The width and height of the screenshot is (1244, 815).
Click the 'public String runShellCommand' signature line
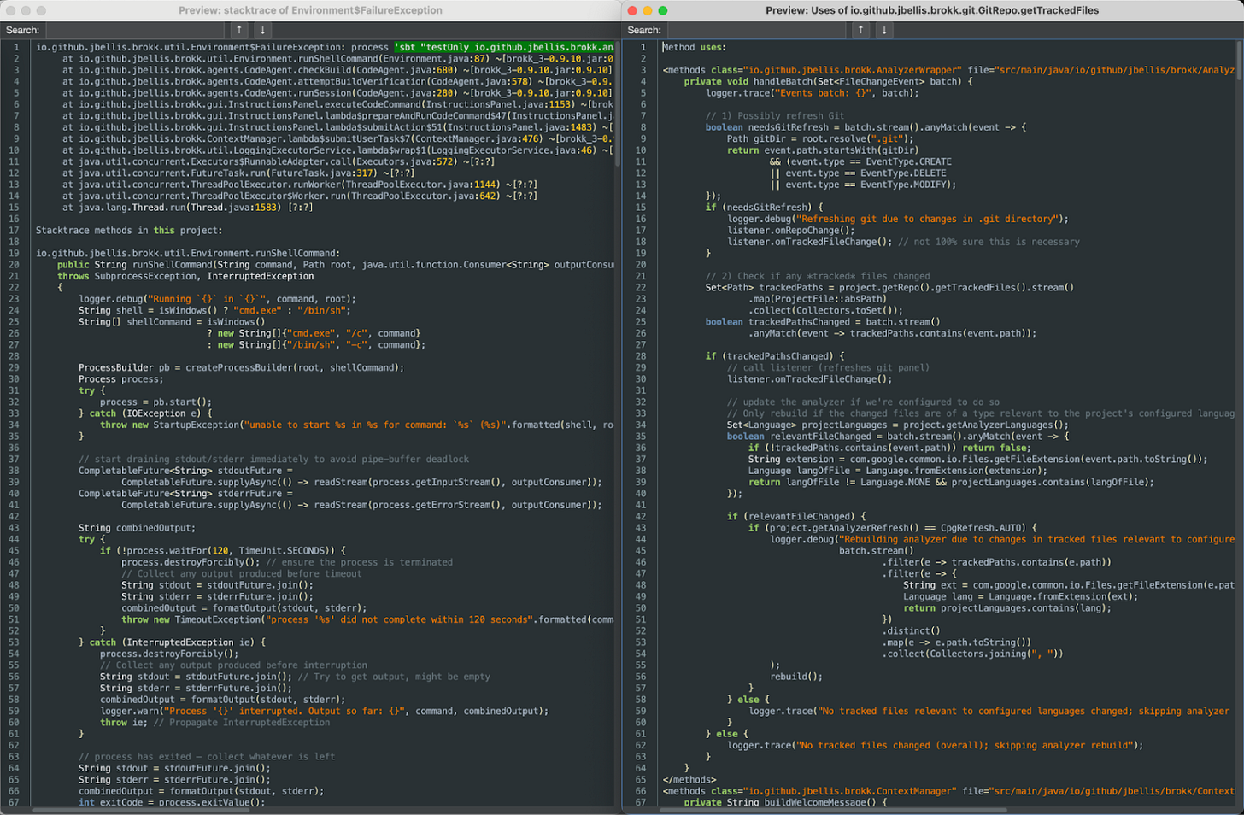[x=336, y=264]
